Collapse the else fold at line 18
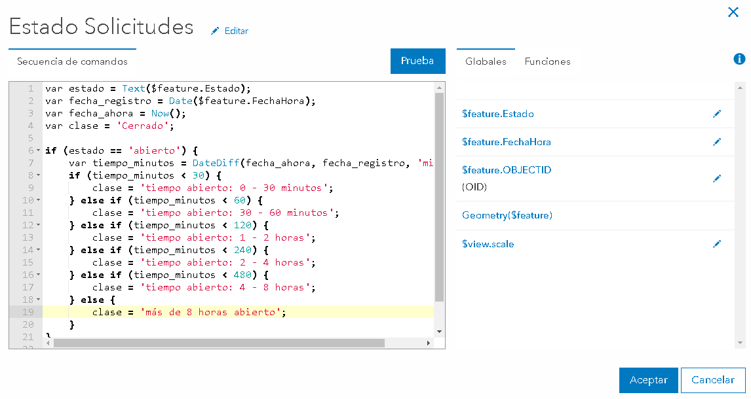751x399 pixels. 38,300
